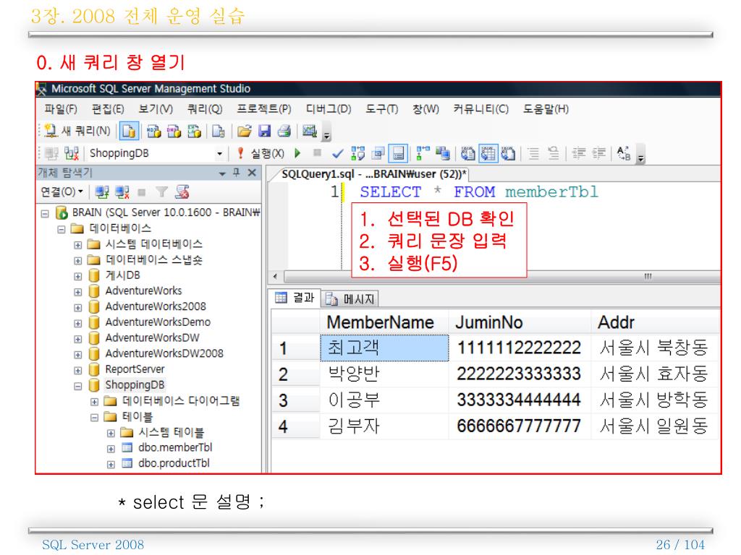Save the query with the floppy icon

click(265, 131)
